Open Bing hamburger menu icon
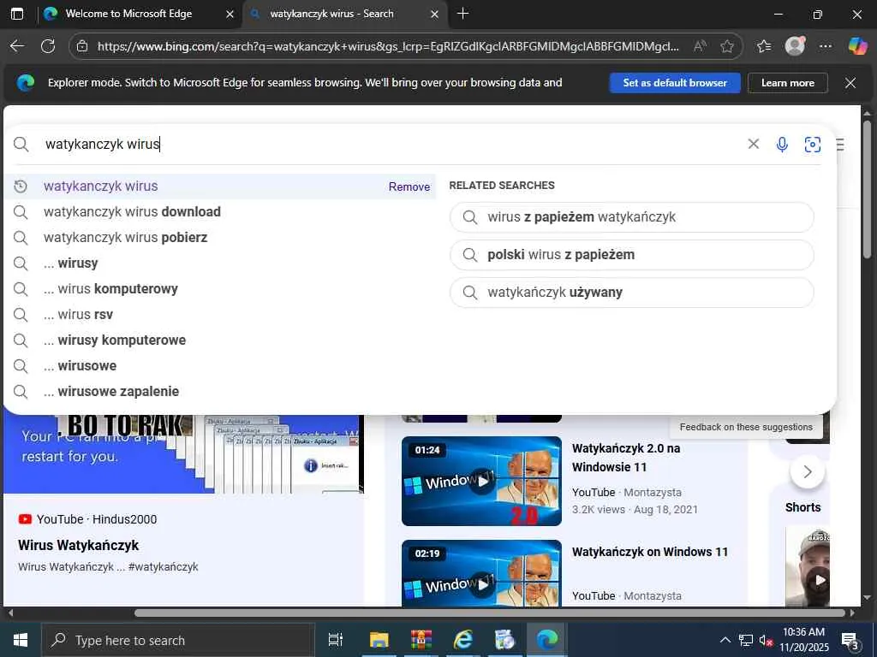The width and height of the screenshot is (877, 657). tap(840, 145)
